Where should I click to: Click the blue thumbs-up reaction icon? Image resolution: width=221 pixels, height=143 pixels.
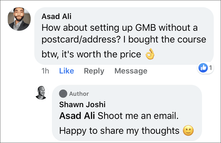(x=203, y=68)
